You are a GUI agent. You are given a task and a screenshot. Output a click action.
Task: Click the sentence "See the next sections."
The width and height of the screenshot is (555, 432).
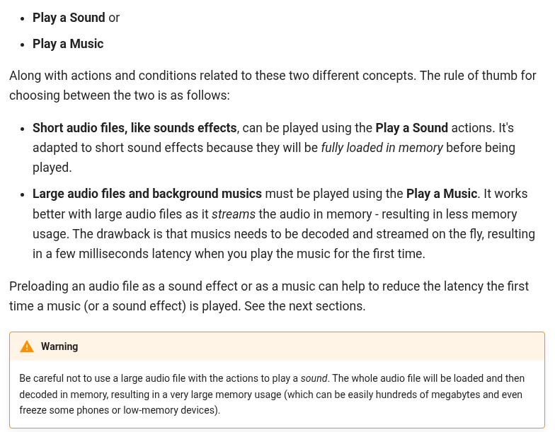click(x=304, y=306)
